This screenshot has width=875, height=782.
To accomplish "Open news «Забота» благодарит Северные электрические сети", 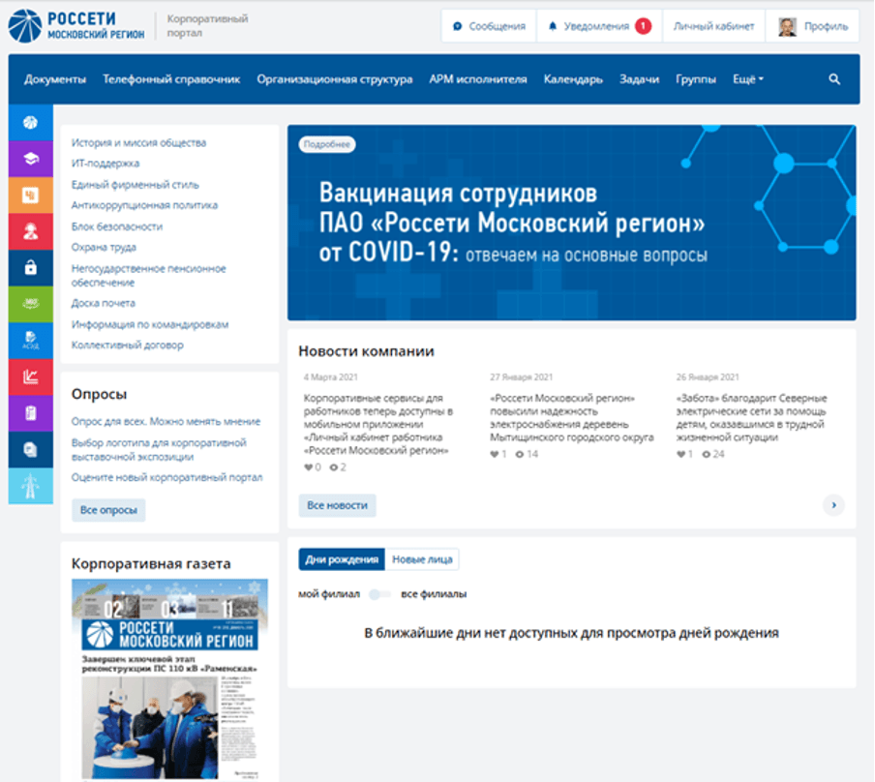I will (x=752, y=417).
